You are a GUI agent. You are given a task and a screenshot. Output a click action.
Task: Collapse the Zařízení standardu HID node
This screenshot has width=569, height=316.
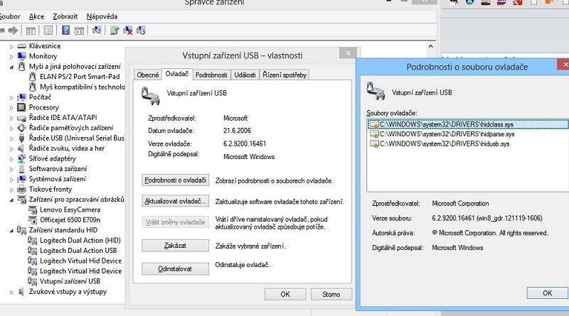(11, 231)
